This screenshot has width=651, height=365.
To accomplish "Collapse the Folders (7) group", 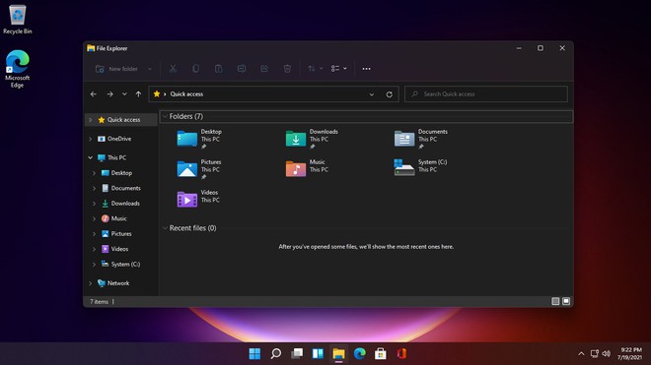I will coord(165,116).
